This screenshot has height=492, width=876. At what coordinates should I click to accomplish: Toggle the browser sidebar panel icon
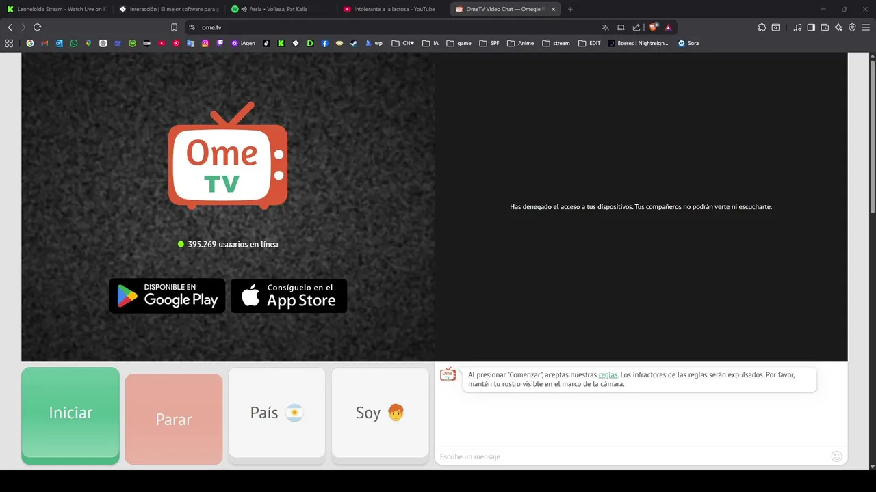pos(811,27)
